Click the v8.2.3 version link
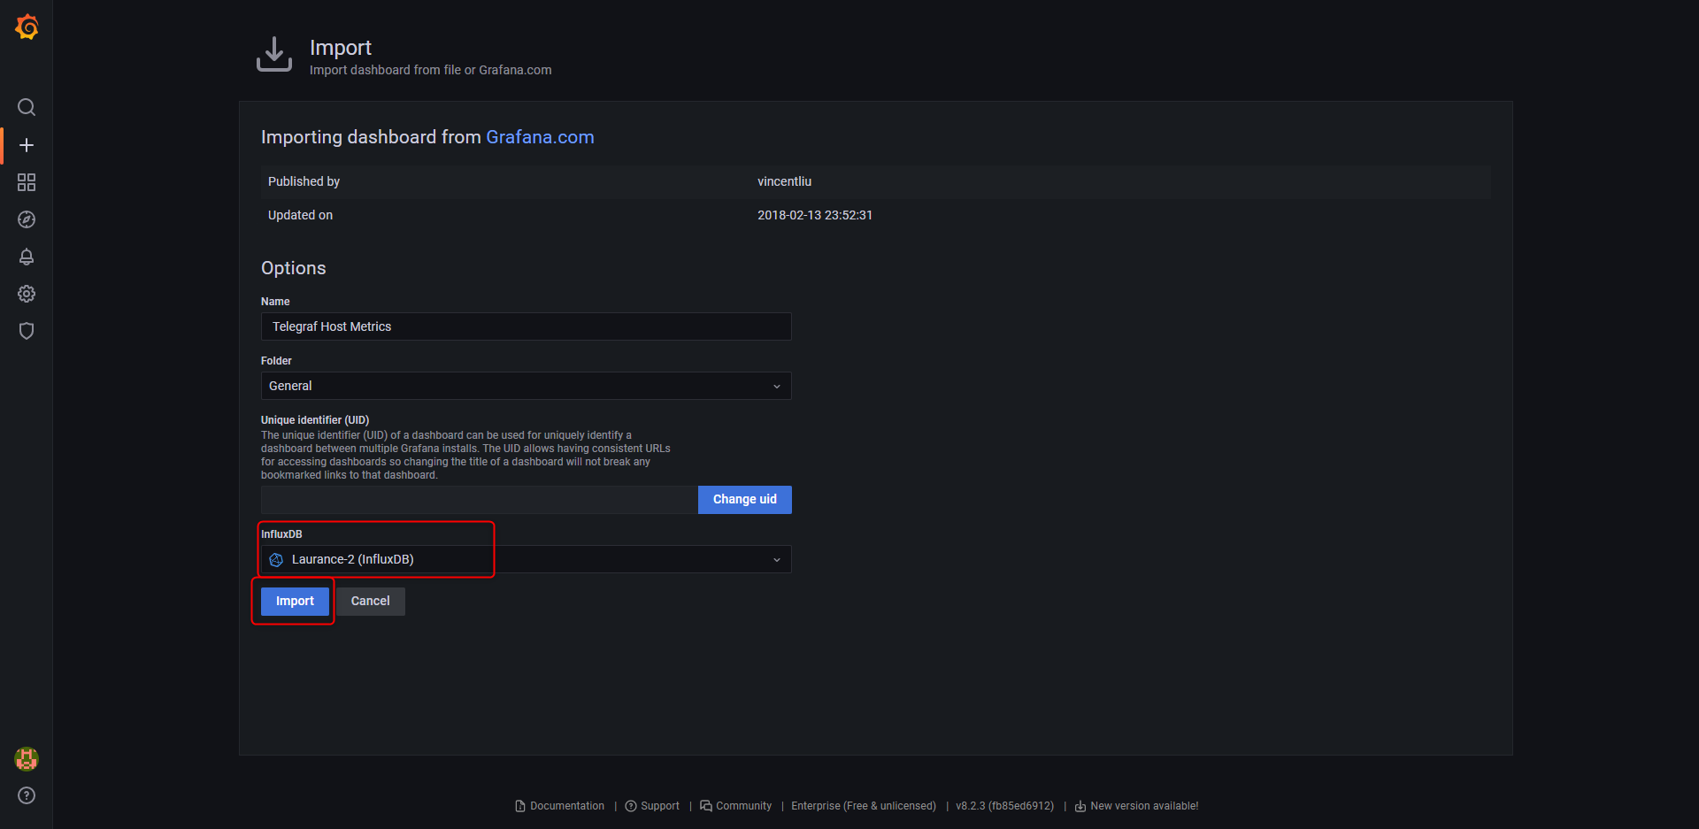The image size is (1699, 829). (1004, 806)
